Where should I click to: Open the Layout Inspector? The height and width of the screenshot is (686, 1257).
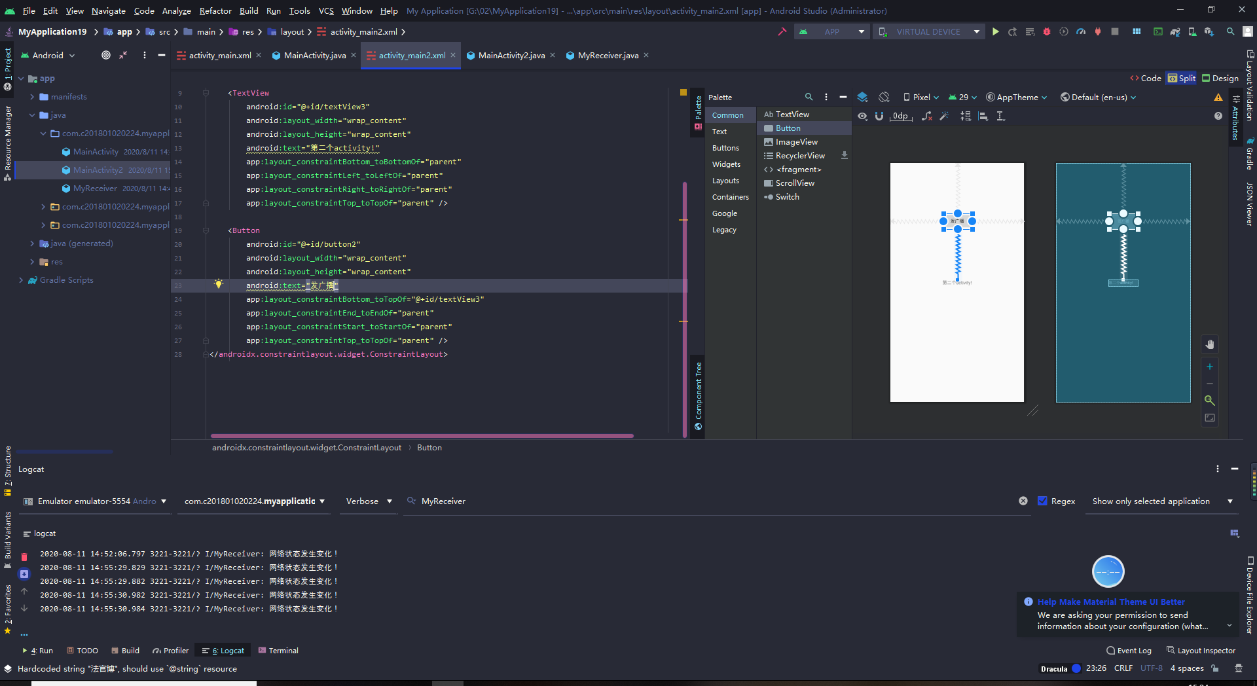pyautogui.click(x=1201, y=650)
